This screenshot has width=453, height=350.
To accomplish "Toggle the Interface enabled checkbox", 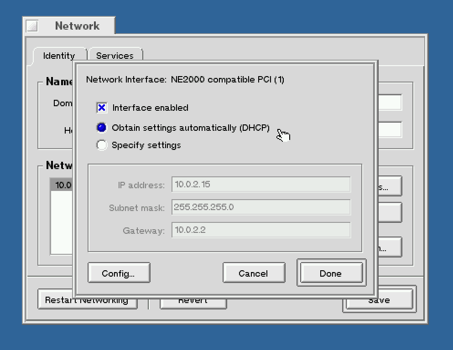I will tap(102, 108).
